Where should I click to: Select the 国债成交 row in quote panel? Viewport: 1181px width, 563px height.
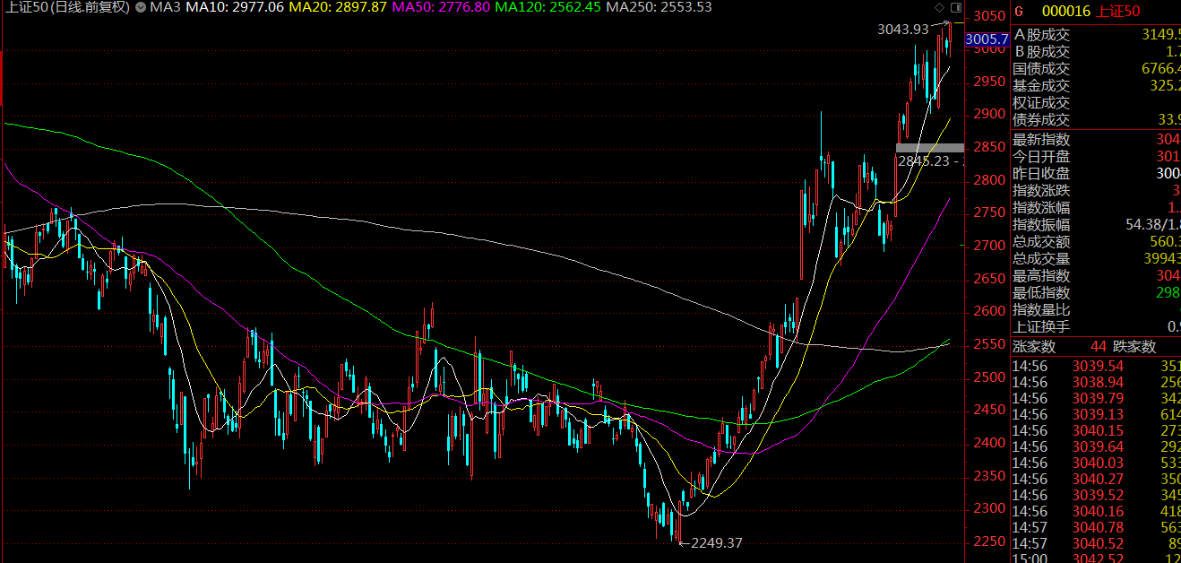coord(1095,69)
